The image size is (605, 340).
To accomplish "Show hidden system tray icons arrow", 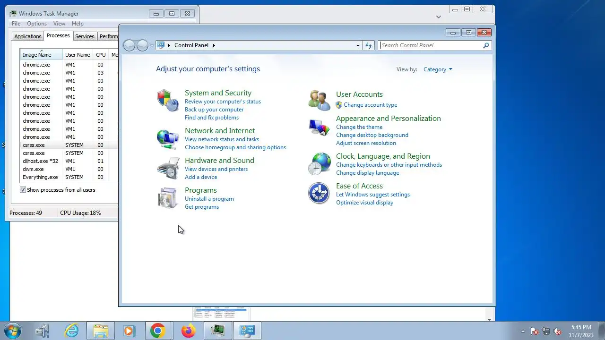I will coord(523,331).
